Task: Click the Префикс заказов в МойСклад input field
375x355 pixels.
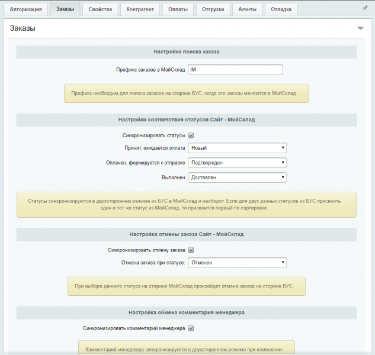Action: tap(235, 70)
